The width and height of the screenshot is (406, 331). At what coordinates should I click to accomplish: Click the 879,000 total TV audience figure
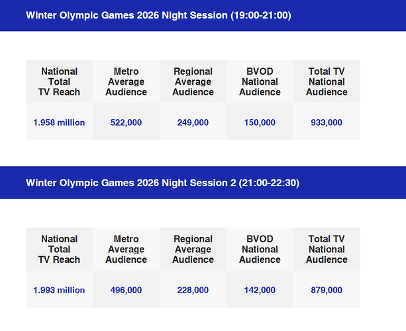click(327, 290)
